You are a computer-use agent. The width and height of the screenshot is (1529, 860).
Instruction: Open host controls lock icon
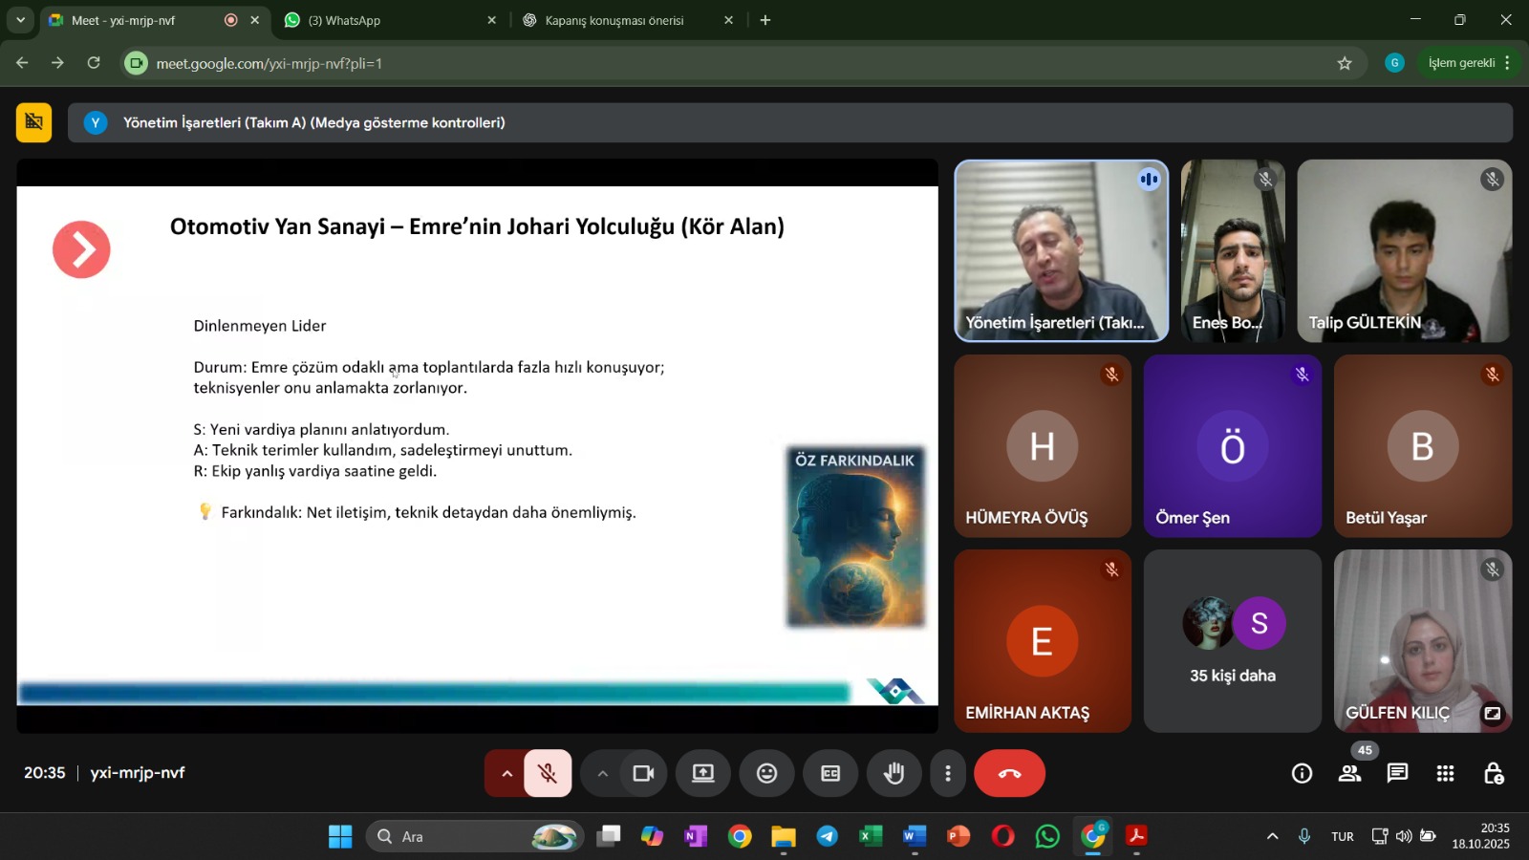pyautogui.click(x=1493, y=773)
